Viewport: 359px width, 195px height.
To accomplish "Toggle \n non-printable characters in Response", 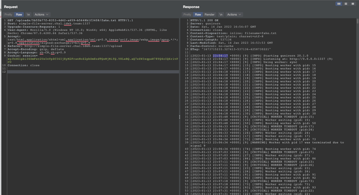I will tap(221, 14).
